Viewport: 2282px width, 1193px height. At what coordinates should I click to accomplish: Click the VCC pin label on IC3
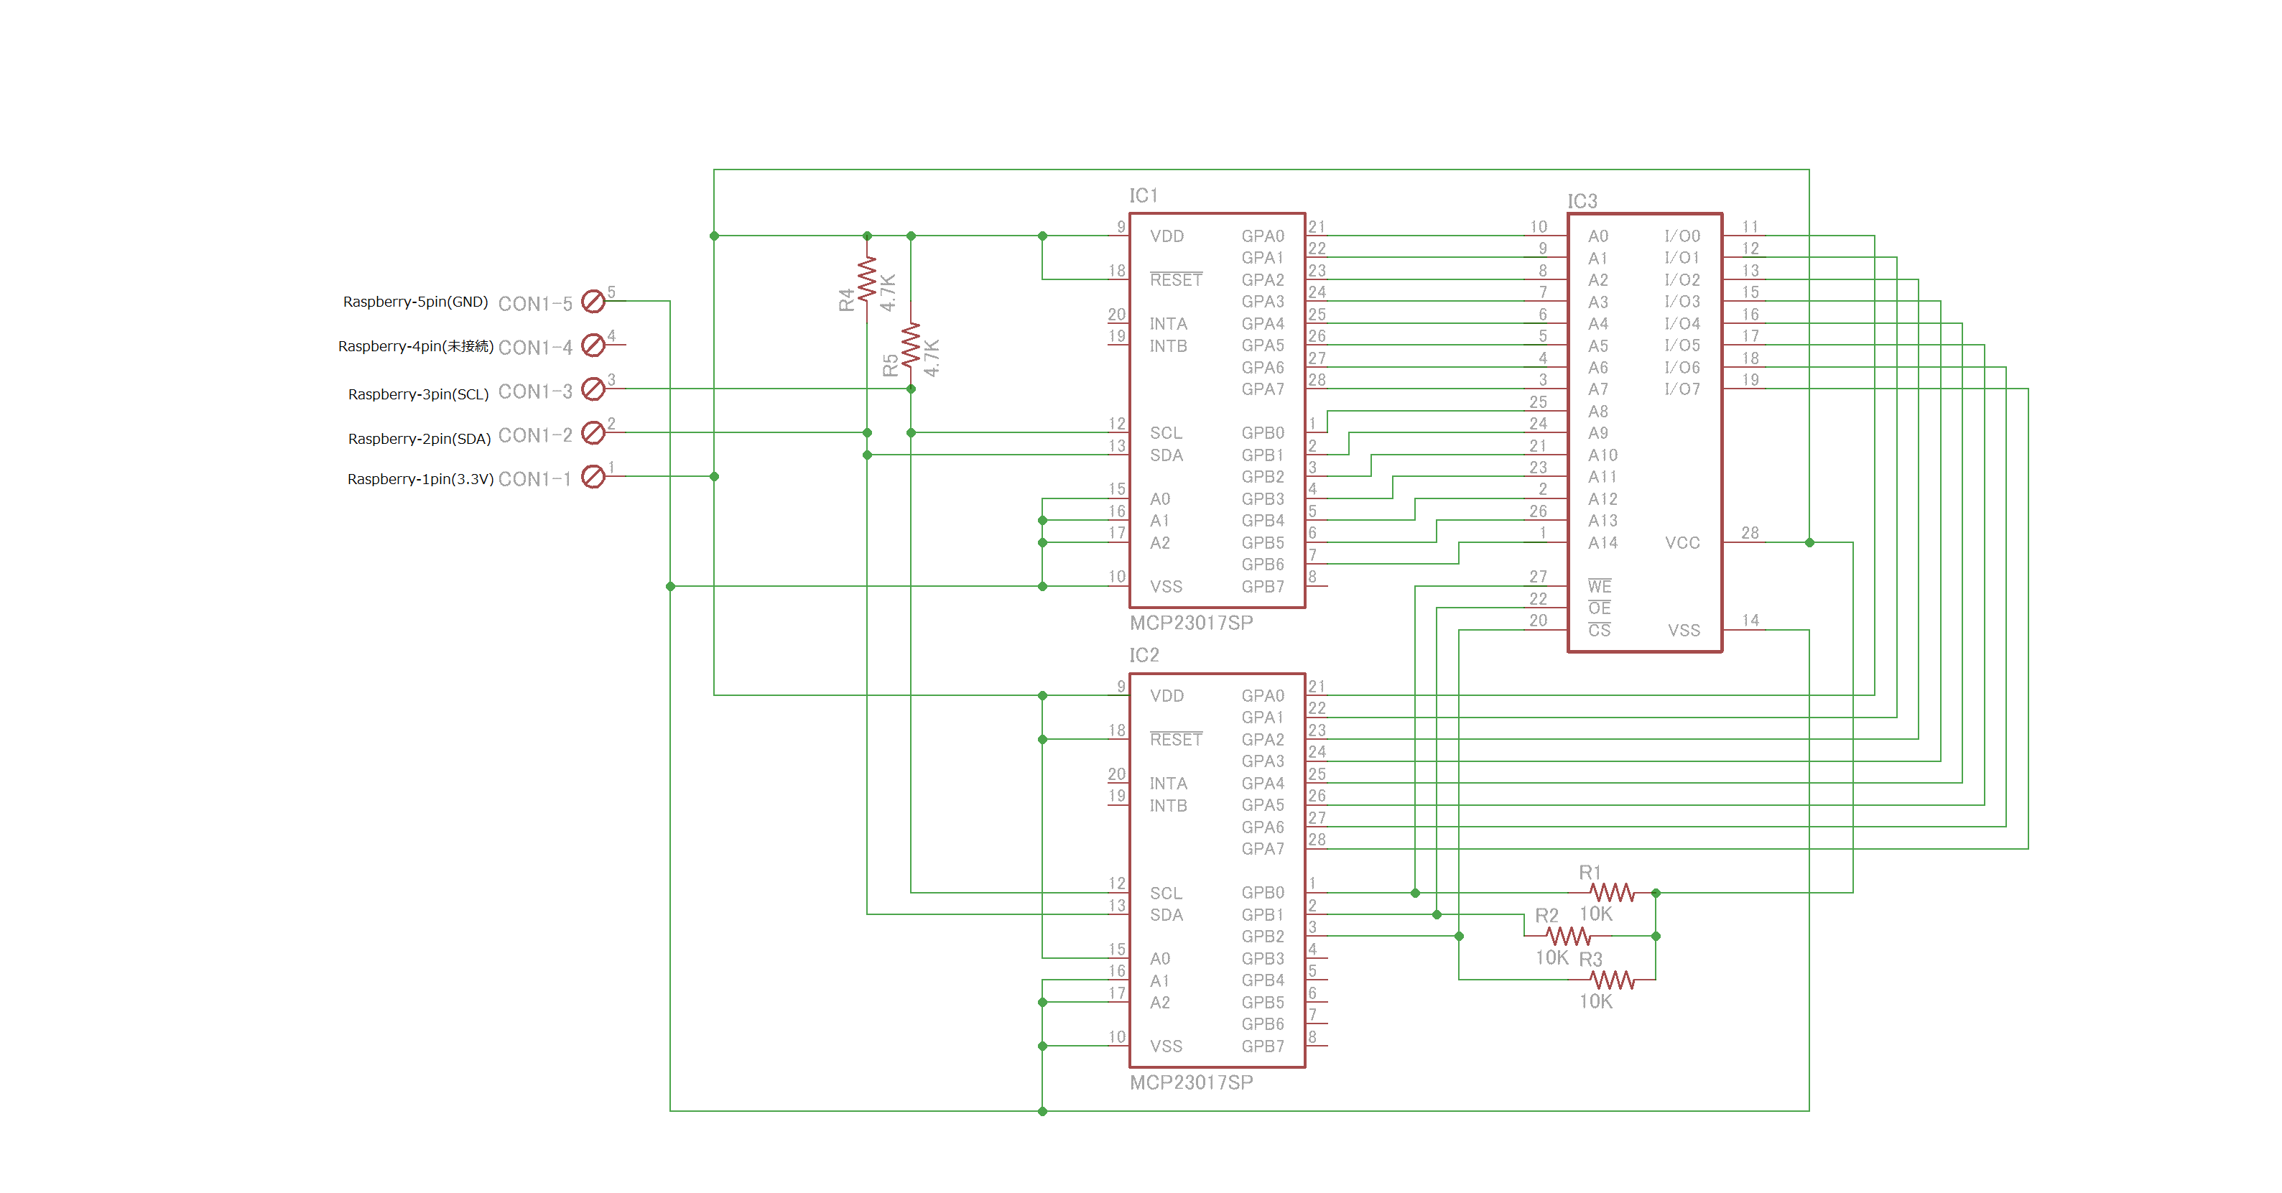tap(1682, 543)
